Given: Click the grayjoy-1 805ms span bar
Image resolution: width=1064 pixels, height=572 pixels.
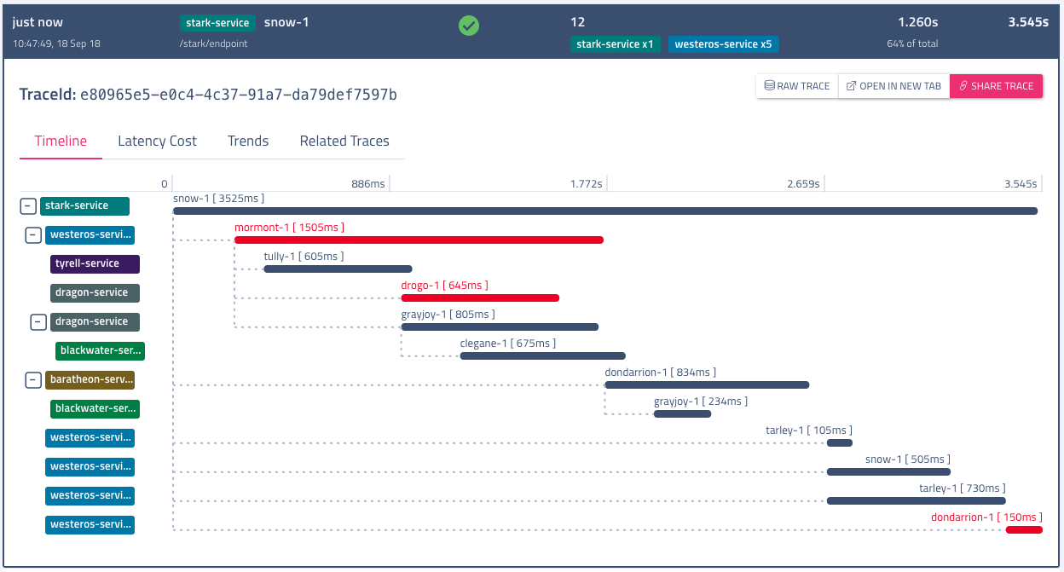Looking at the screenshot, I should tap(500, 326).
